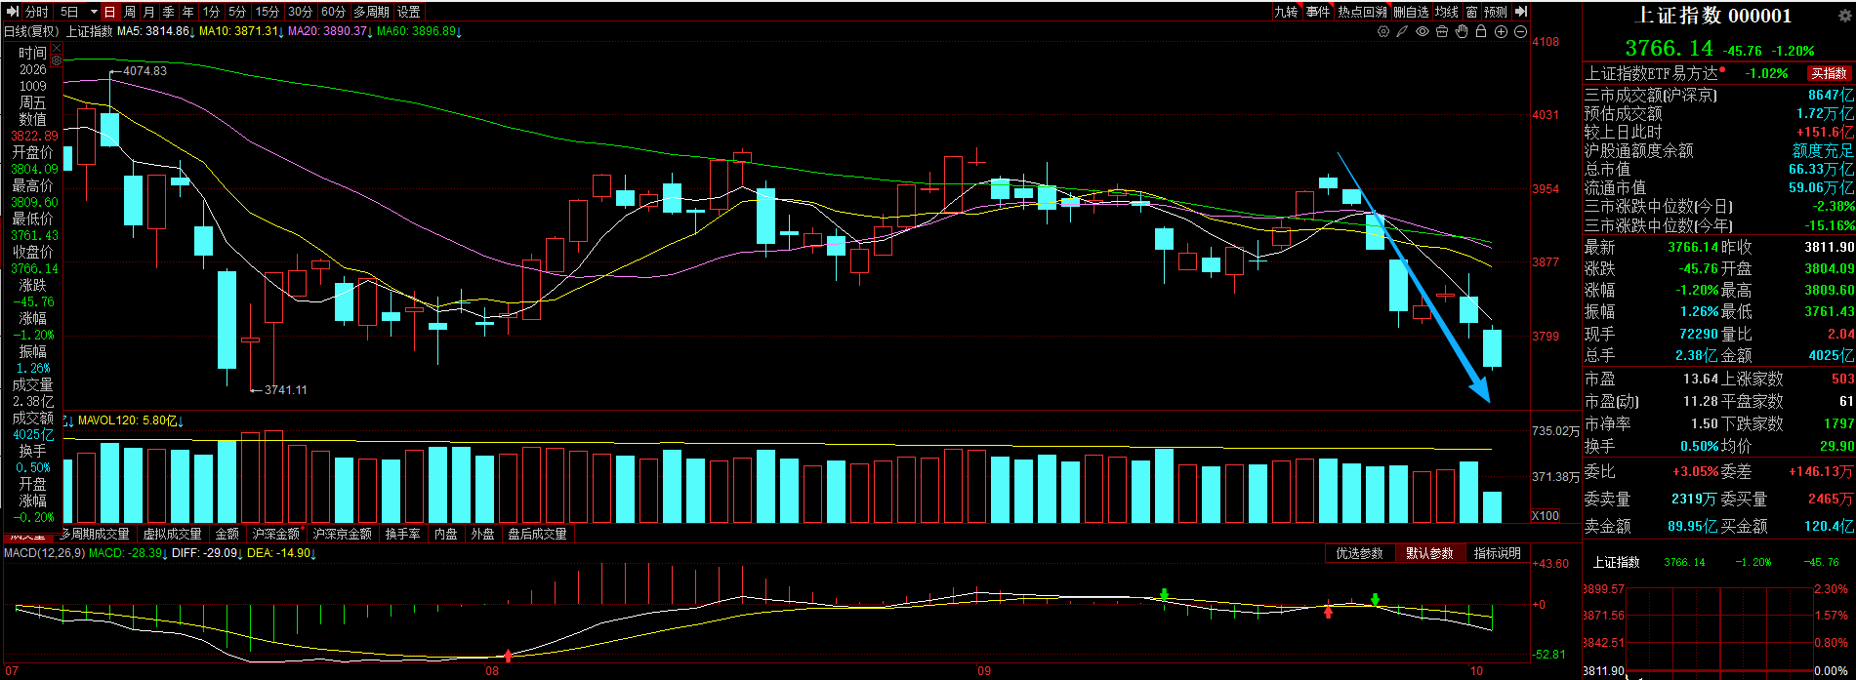Click the 买指数 button
This screenshot has height=680, width=1856.
1828,73
